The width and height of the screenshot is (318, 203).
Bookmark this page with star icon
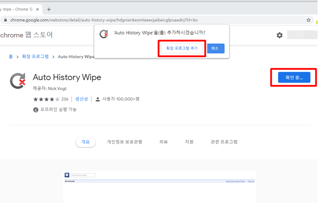[x=308, y=20]
